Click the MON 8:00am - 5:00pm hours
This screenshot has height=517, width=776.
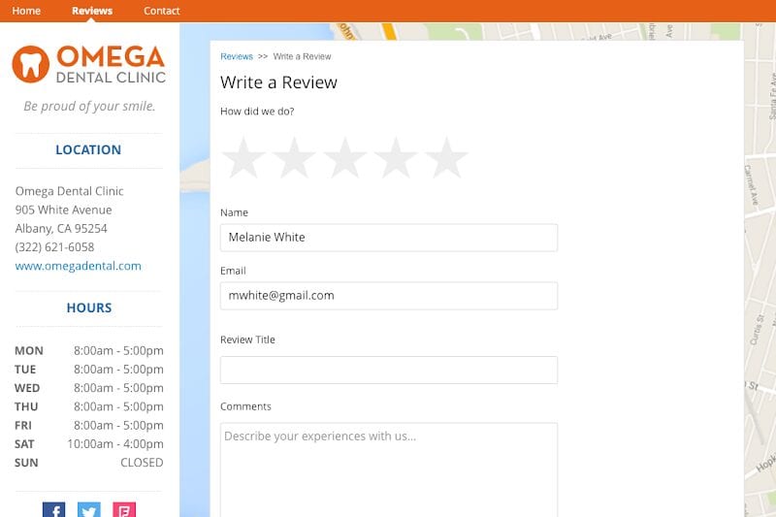tap(89, 351)
